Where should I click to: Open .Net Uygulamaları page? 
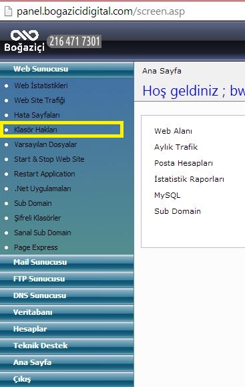tap(43, 188)
